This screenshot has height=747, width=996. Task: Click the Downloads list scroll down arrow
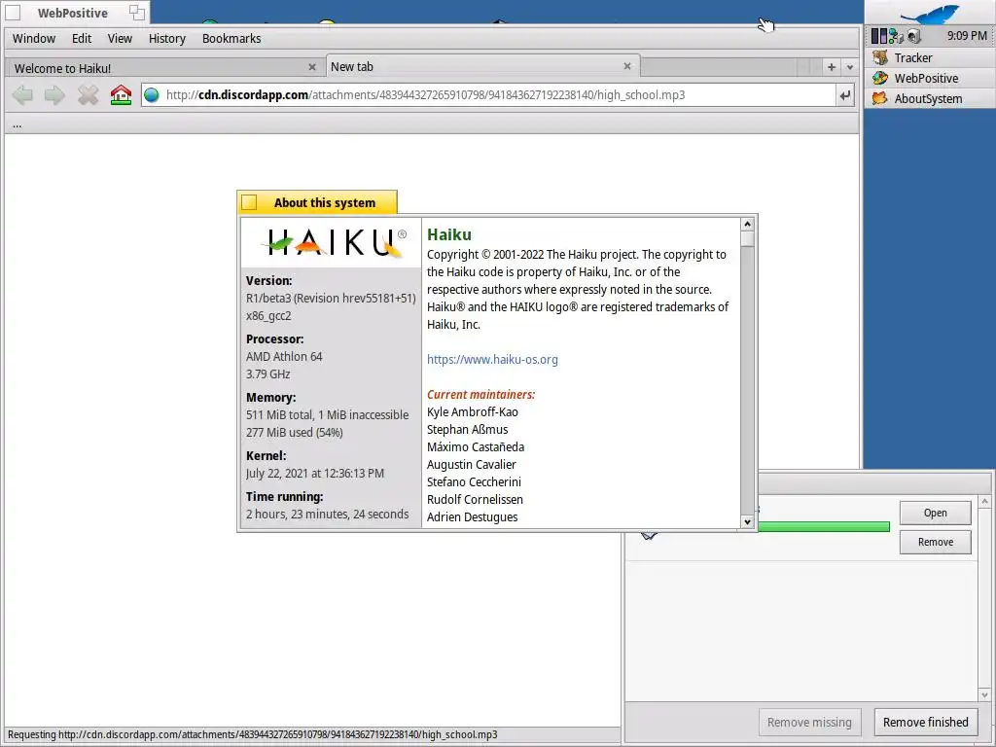(984, 694)
